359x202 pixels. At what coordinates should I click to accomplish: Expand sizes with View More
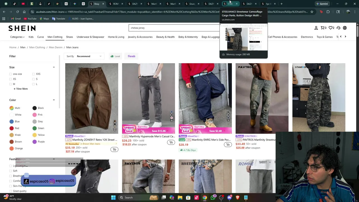click(x=20, y=89)
